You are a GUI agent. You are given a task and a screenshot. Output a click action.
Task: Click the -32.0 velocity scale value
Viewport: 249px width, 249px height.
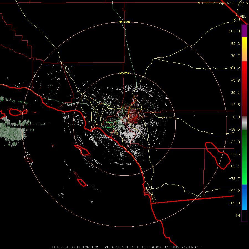(x=234, y=142)
